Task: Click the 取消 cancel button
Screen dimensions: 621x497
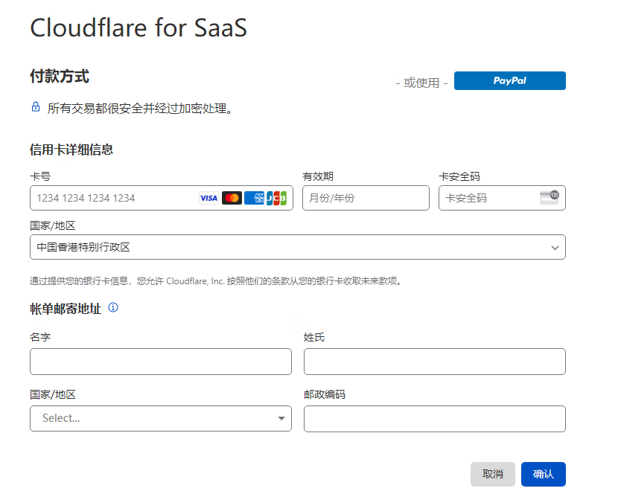Action: click(493, 474)
